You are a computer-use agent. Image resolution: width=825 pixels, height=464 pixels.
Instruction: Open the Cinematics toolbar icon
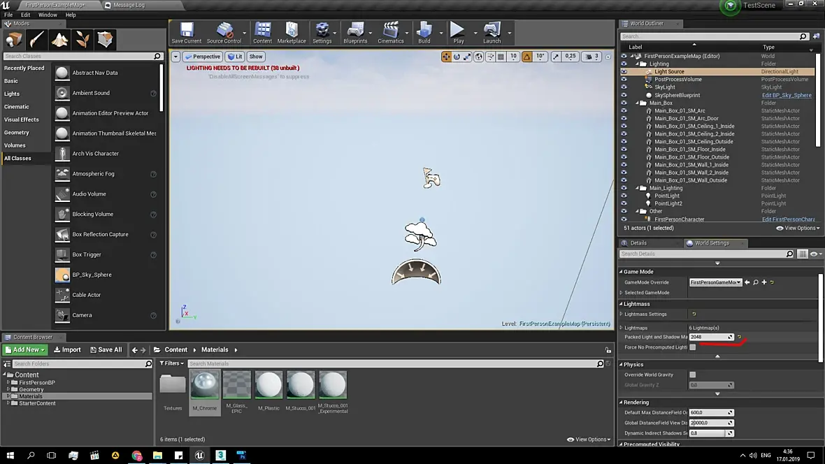pos(390,32)
